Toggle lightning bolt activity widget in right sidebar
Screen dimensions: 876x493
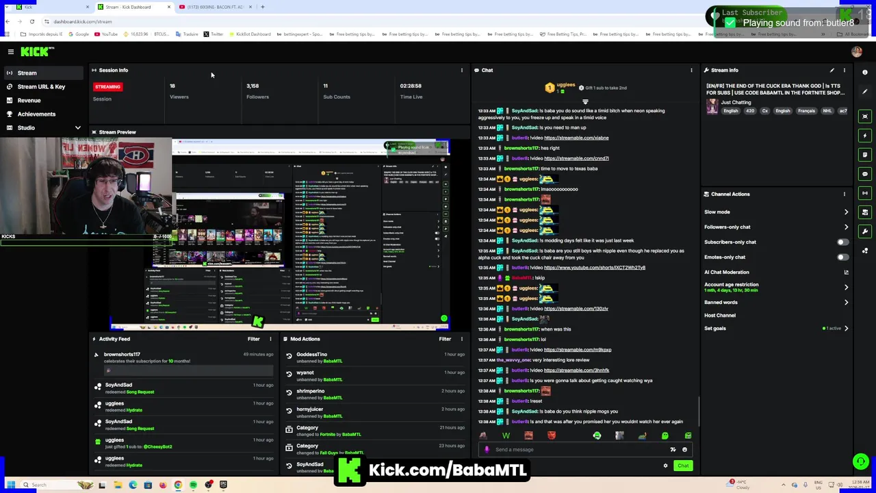865,136
